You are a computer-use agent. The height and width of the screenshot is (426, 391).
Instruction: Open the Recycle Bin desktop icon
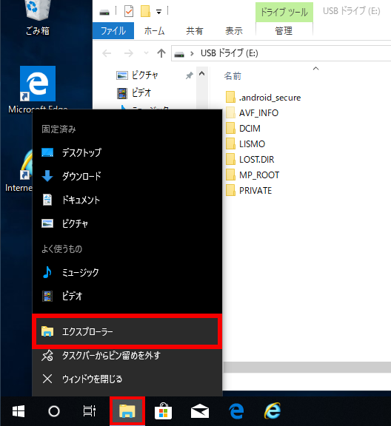[x=38, y=18]
